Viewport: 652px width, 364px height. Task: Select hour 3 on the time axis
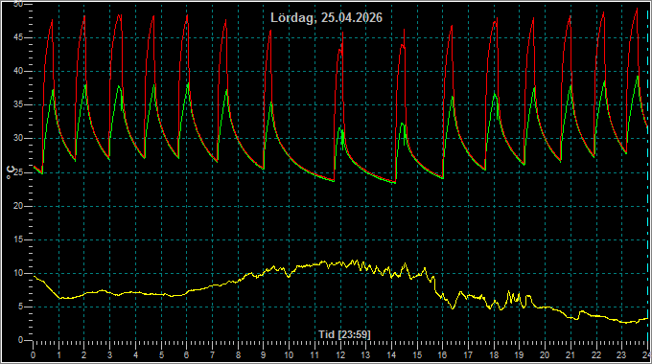point(109,355)
